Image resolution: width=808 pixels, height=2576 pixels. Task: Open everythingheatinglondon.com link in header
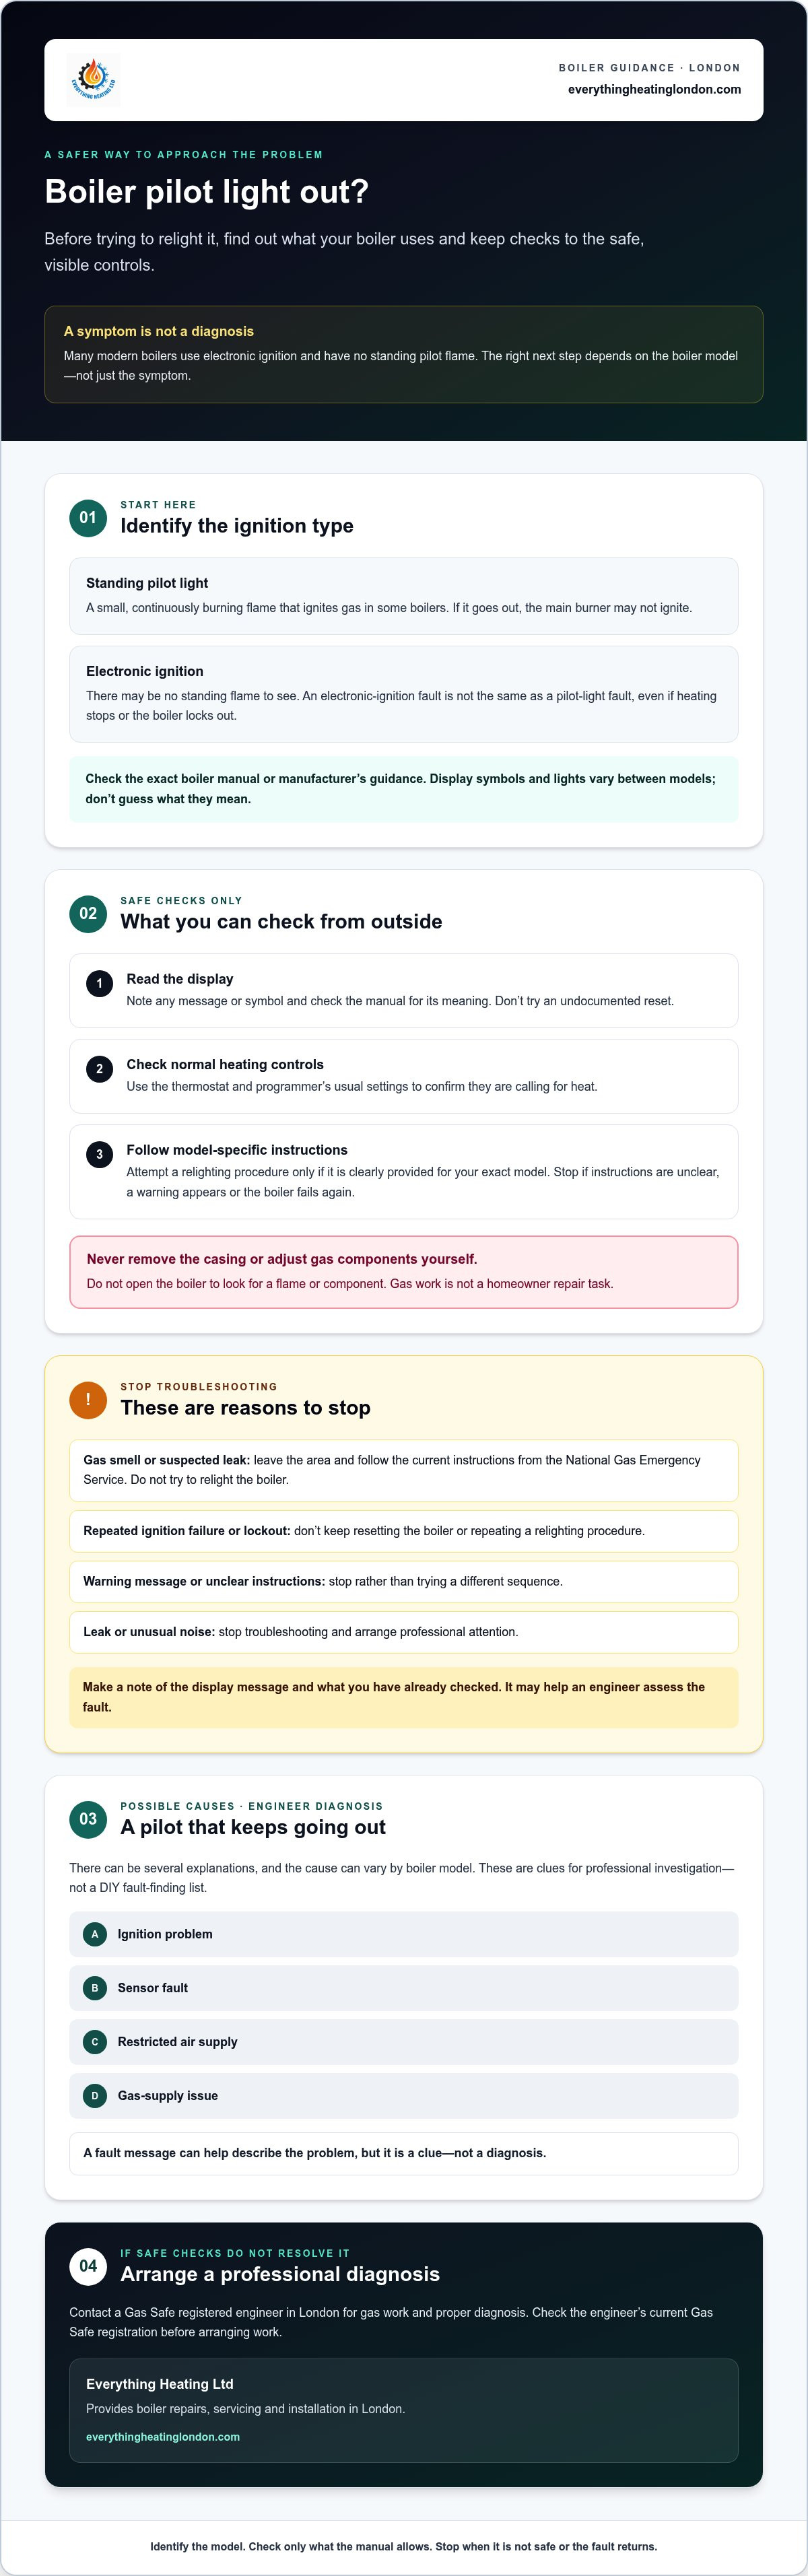tap(654, 89)
